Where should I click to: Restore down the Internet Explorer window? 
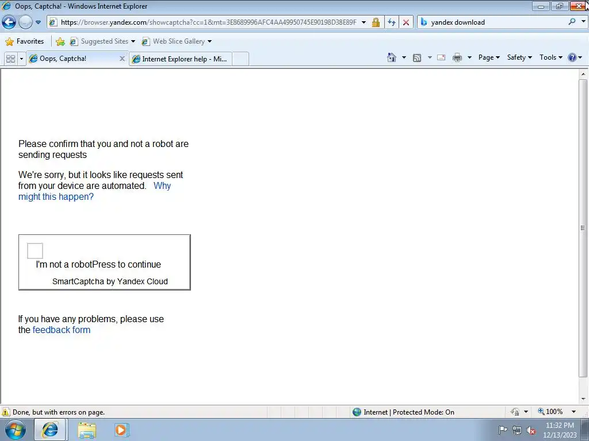pyautogui.click(x=559, y=6)
